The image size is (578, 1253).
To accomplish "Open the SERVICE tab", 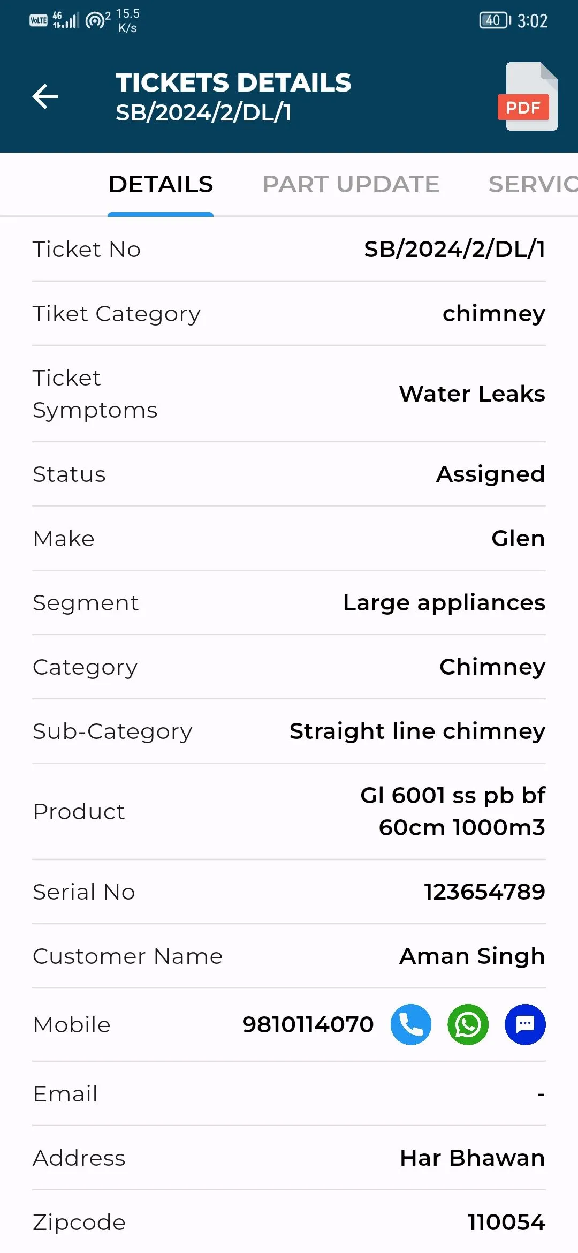I will (533, 184).
